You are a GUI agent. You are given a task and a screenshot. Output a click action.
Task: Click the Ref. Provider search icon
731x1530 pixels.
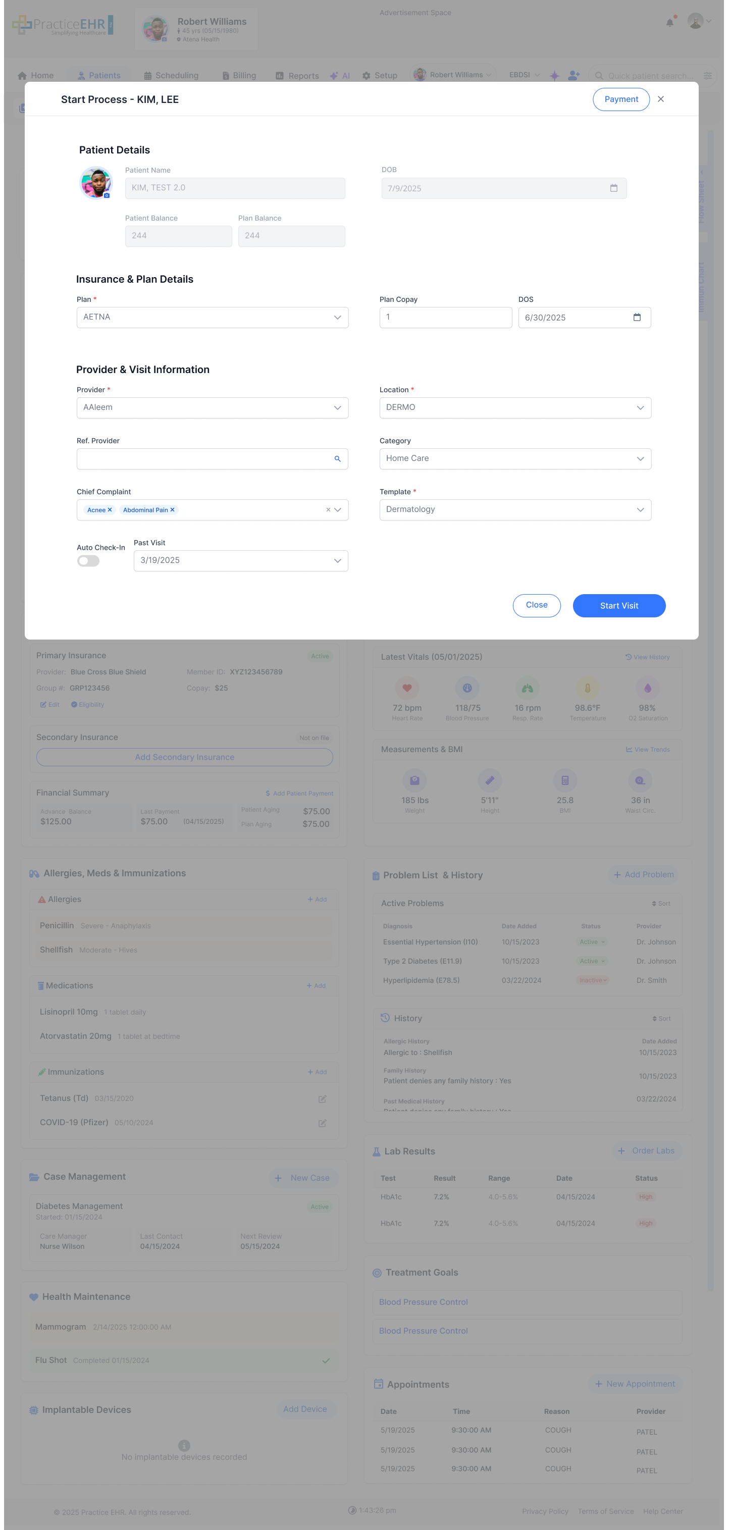click(x=337, y=458)
